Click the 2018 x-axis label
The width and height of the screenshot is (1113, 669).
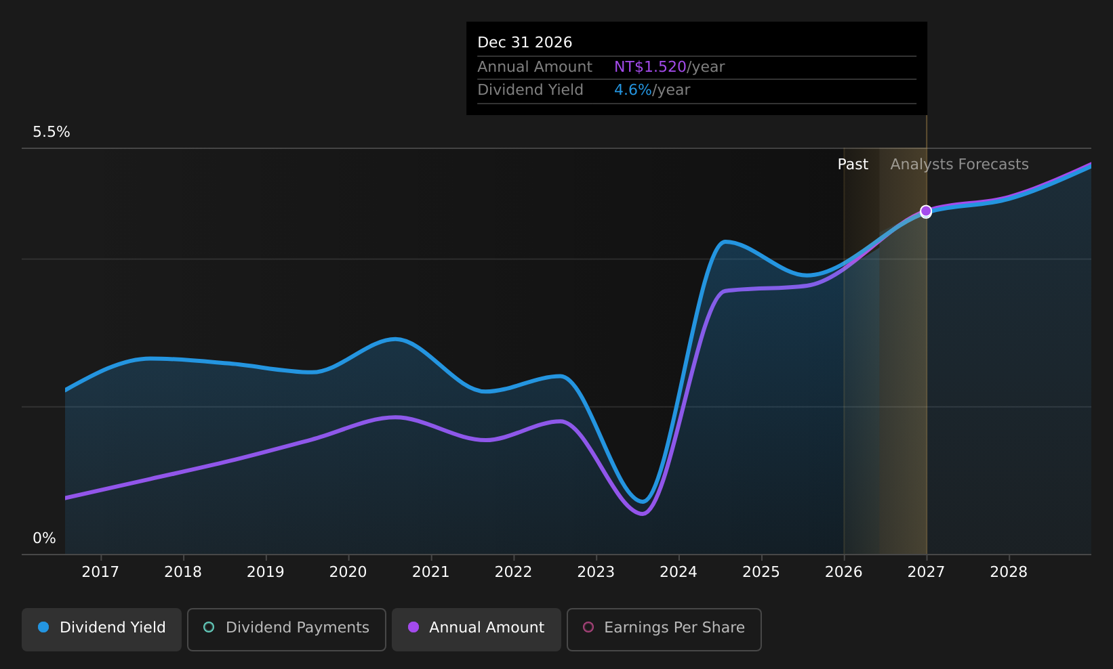pyautogui.click(x=183, y=572)
